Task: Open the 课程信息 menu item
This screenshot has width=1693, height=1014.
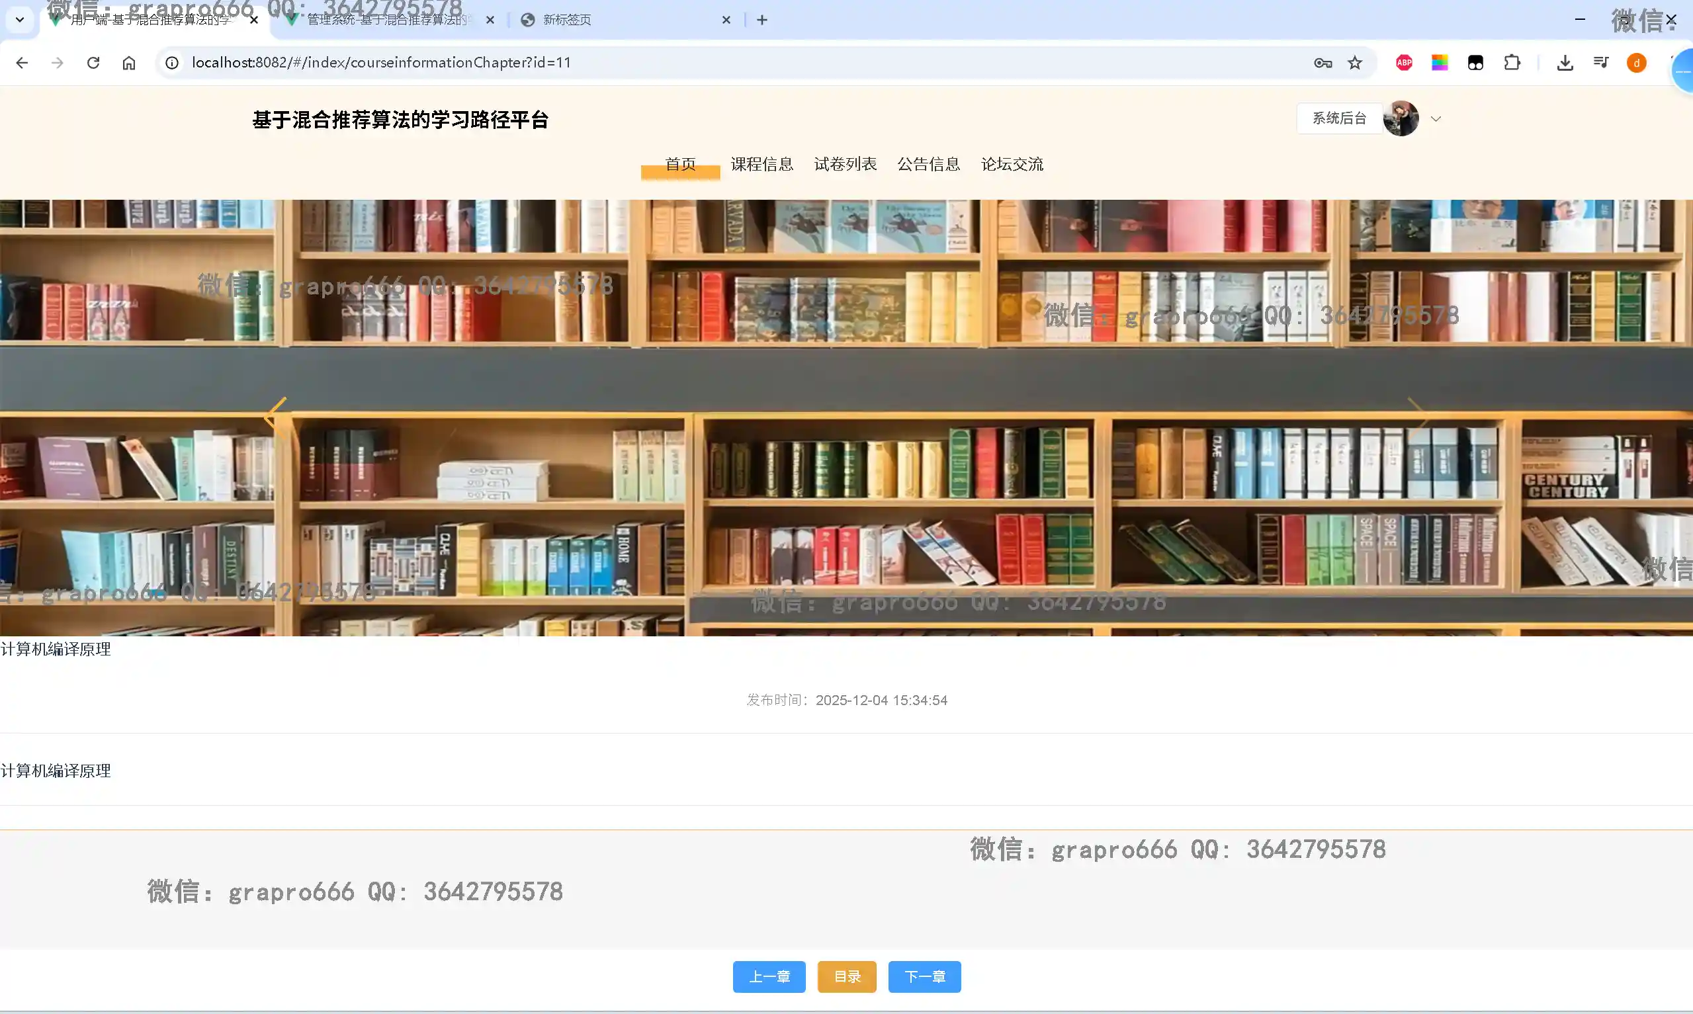Action: pos(761,164)
